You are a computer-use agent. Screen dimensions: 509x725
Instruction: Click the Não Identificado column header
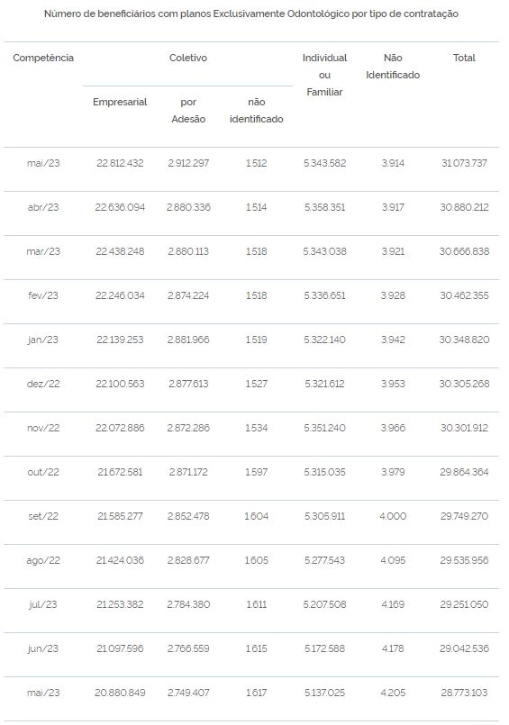tap(393, 66)
